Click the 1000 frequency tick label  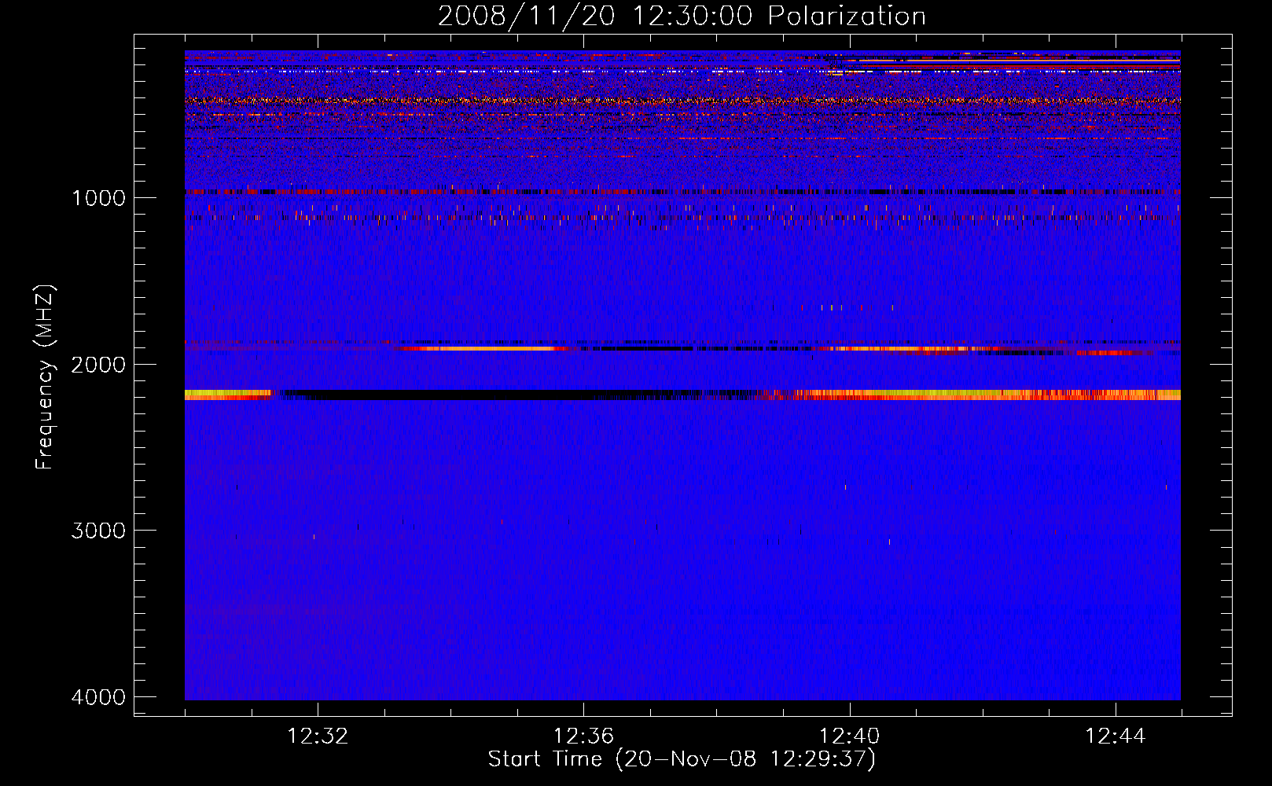click(98, 197)
